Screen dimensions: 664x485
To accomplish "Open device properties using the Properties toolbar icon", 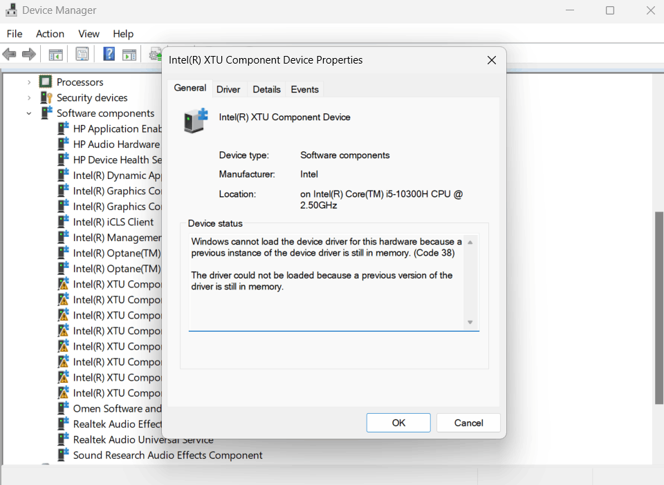I will click(82, 53).
